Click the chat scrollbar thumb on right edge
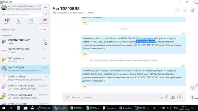This screenshot has height=111, width=198. click(x=197, y=85)
